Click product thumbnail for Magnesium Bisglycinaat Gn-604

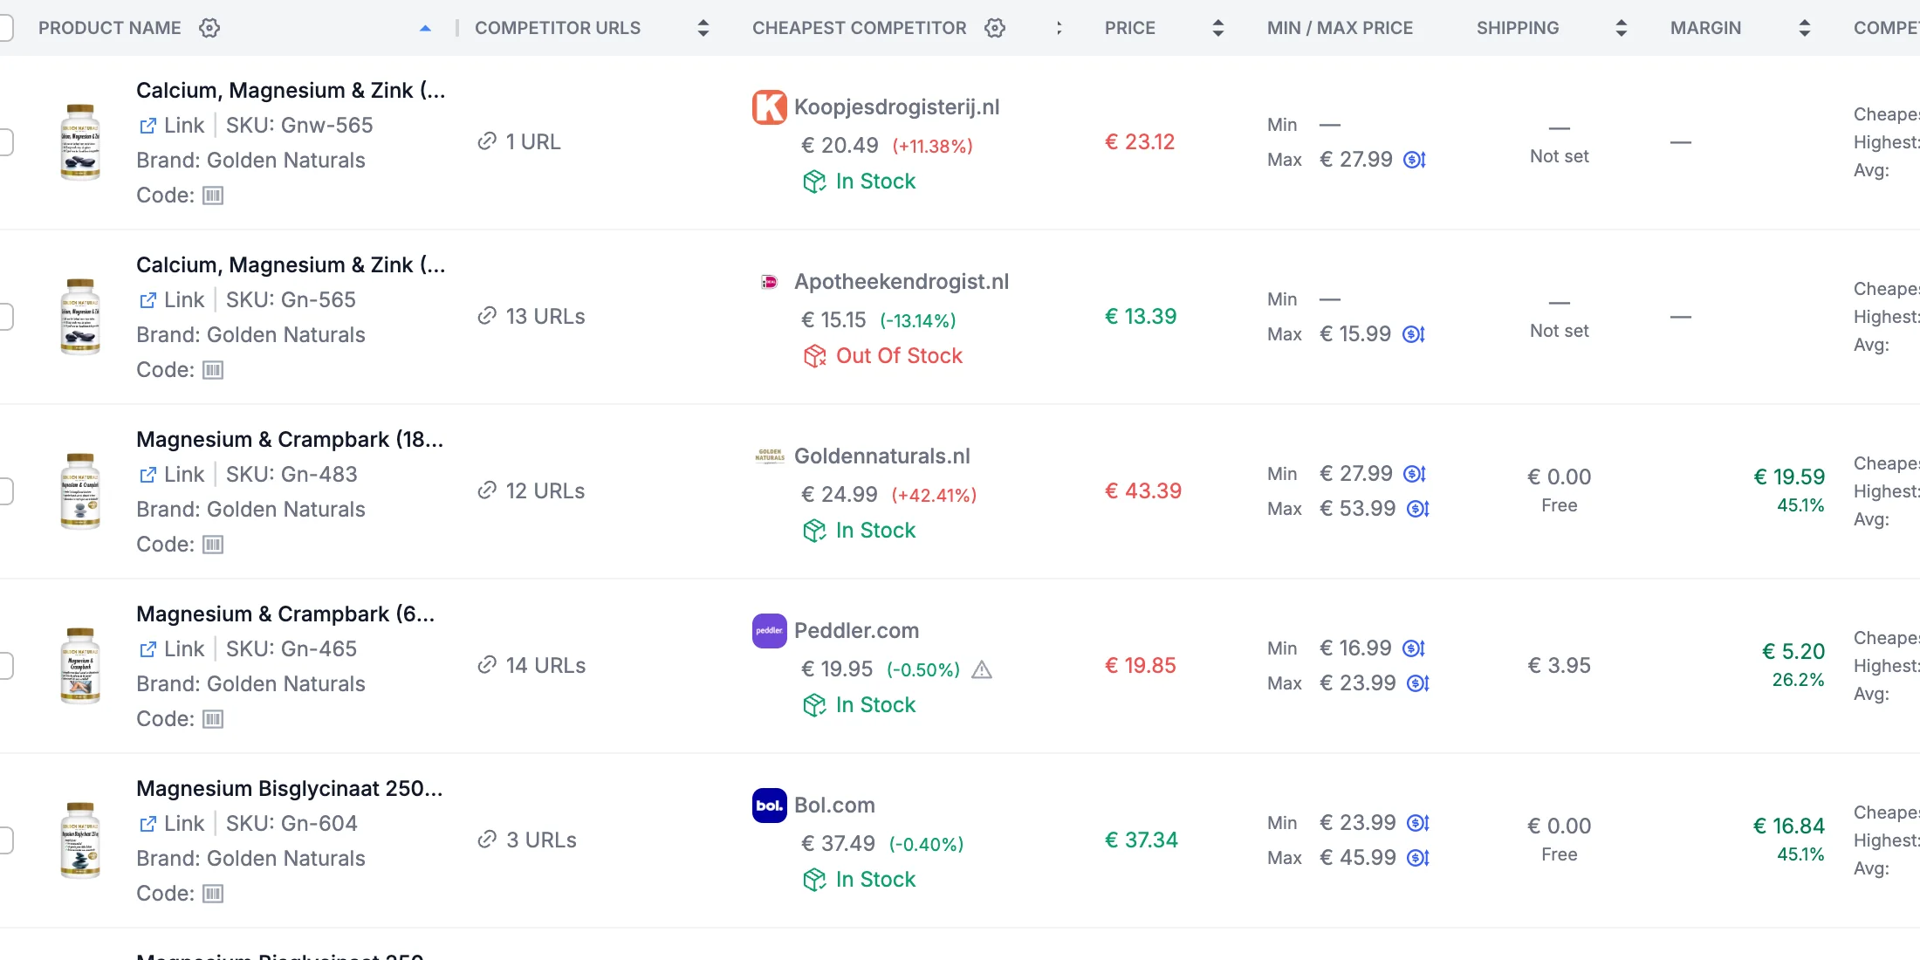coord(80,840)
